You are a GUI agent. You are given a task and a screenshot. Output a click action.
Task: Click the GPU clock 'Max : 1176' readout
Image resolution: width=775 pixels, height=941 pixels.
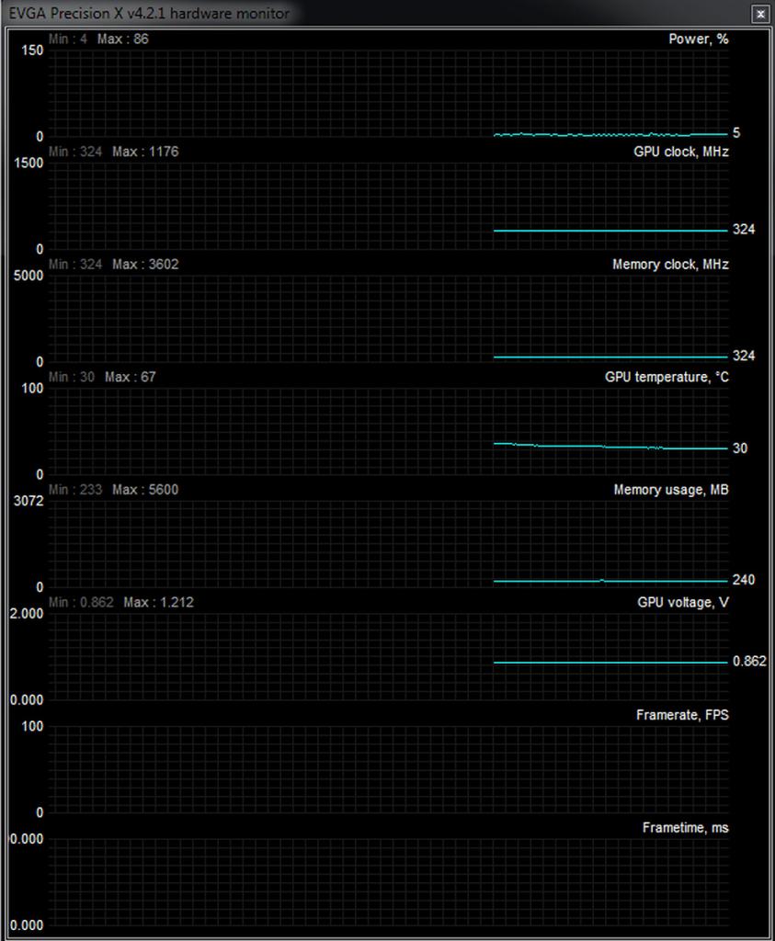click(145, 152)
